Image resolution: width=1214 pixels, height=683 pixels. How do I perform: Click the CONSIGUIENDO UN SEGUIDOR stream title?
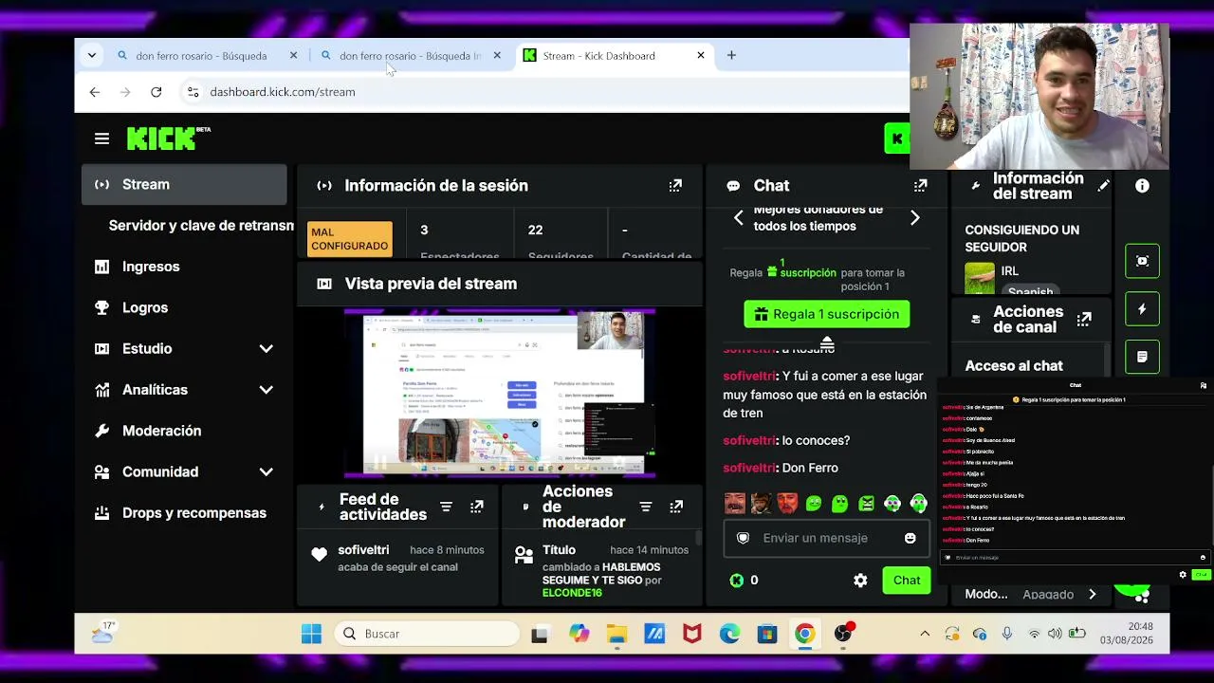1021,238
